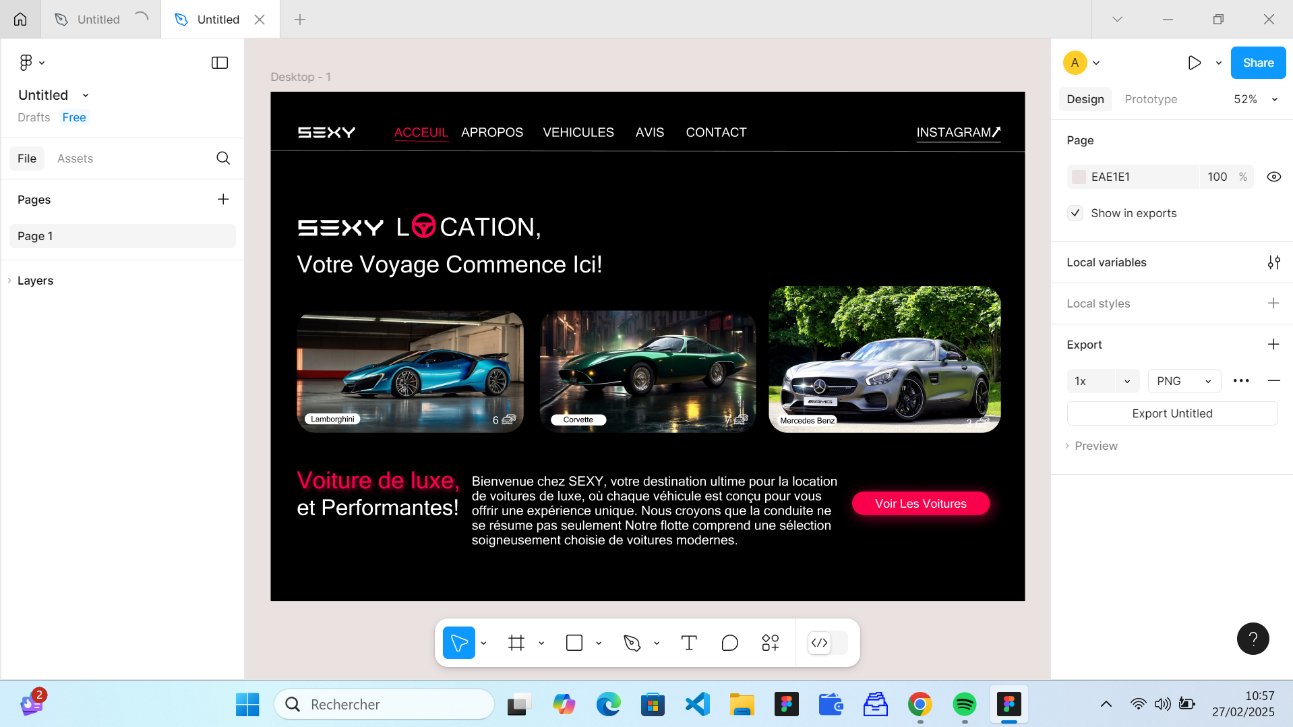This screenshot has width=1293, height=727.
Task: Select the Comment tool
Action: click(729, 643)
